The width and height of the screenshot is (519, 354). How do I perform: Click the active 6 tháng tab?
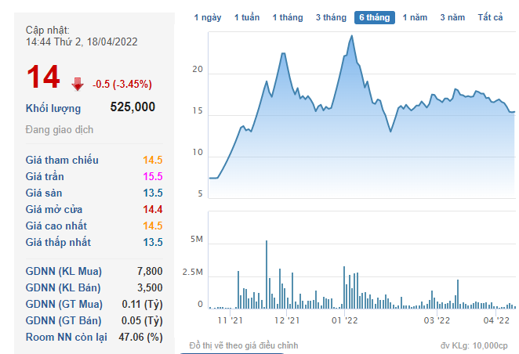click(x=374, y=17)
